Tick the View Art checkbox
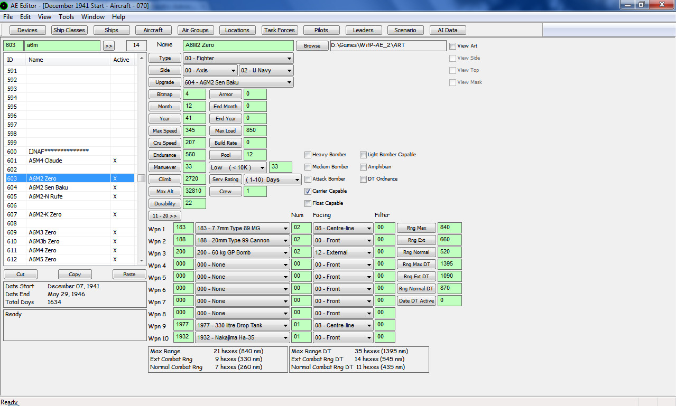 point(452,46)
